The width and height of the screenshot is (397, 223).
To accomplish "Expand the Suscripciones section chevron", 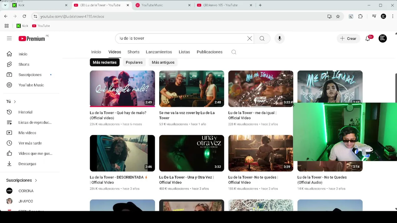I will (x=36, y=180).
